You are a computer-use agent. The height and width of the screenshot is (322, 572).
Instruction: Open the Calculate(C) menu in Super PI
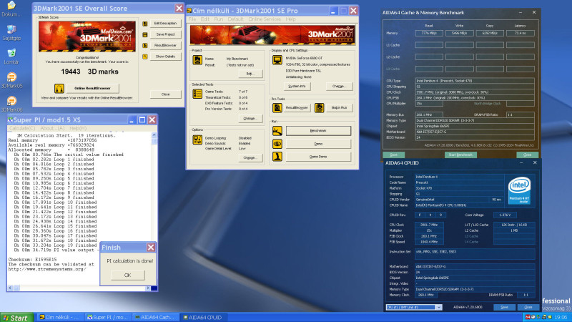[22, 129]
